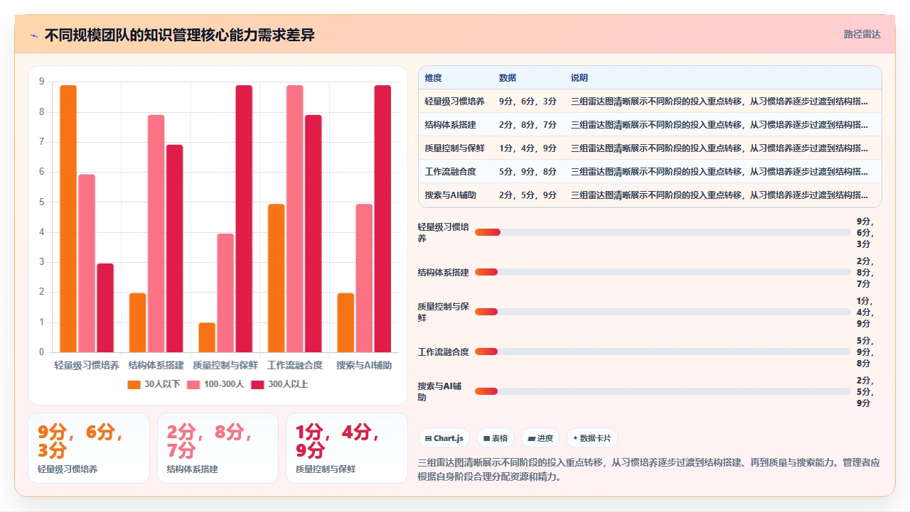Click the crimson 300人以上 legend swatch
This screenshot has width=910, height=512.
(257, 384)
